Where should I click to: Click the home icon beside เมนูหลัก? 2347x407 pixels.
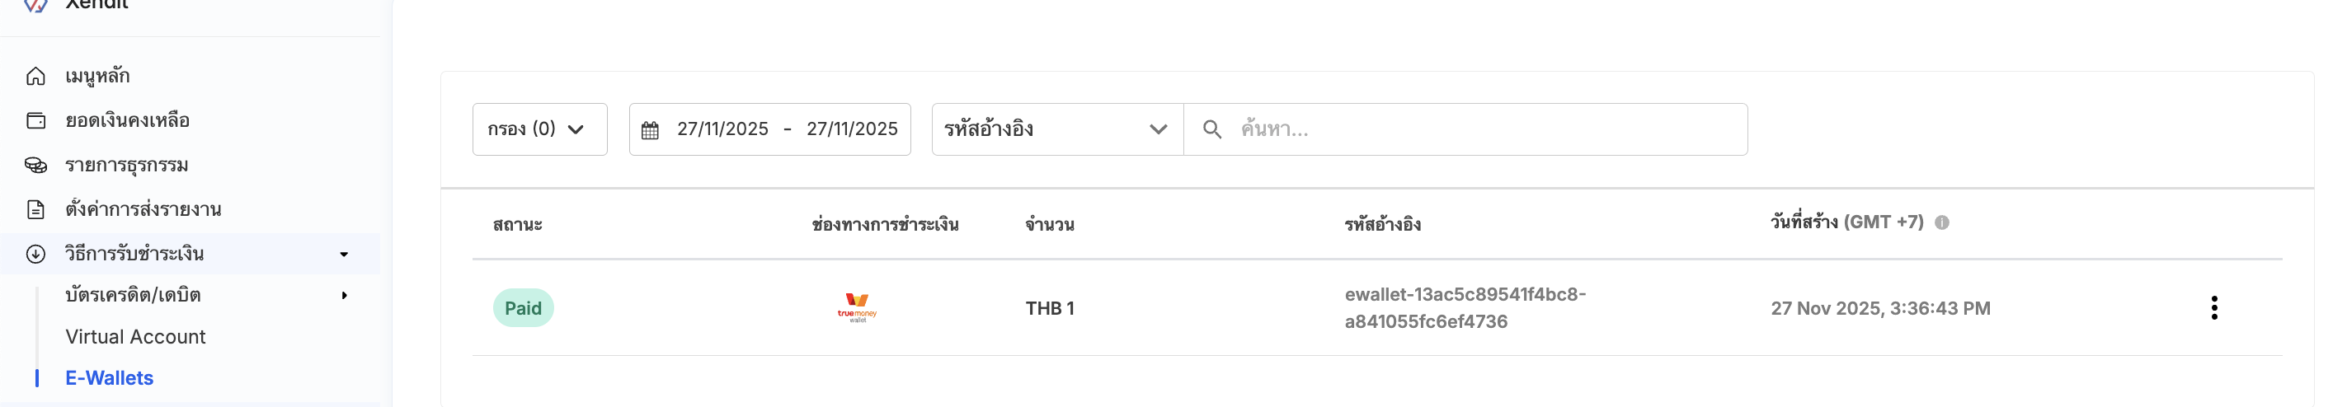point(35,76)
